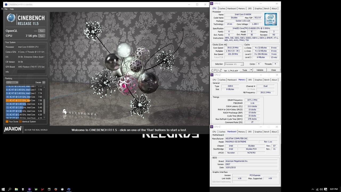This screenshot has height=192, width=341.
Task: Open Steam from the taskbar
Action: click(62, 189)
